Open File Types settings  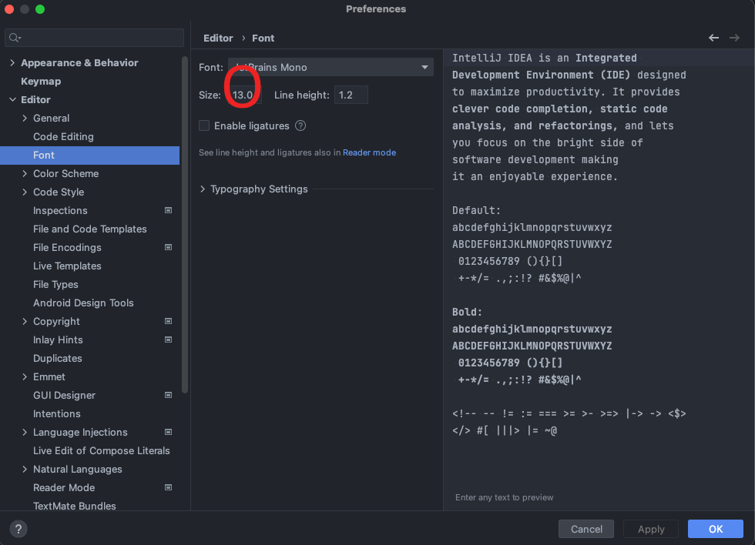pyautogui.click(x=55, y=284)
